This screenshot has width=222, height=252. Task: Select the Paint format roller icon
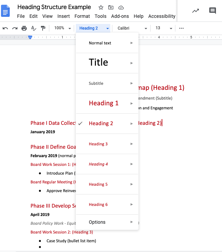pyautogui.click(x=43, y=28)
